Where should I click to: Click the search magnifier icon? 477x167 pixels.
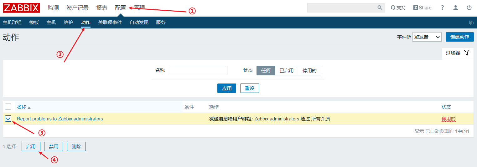380,8
